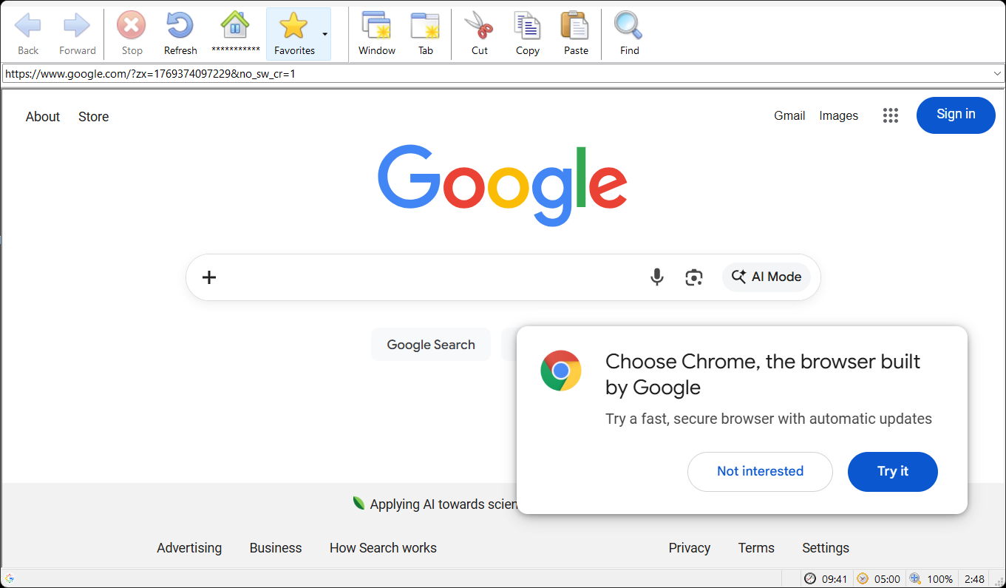Search by image using the camera icon
This screenshot has height=588, width=1006.
[x=693, y=277]
